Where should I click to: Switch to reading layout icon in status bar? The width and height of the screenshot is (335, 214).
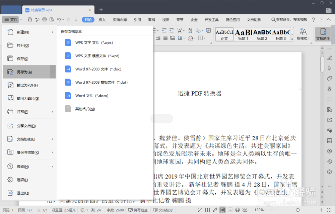[207, 210]
